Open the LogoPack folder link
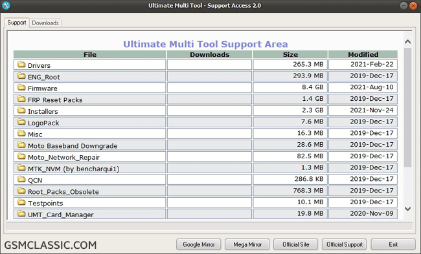 tap(43, 123)
